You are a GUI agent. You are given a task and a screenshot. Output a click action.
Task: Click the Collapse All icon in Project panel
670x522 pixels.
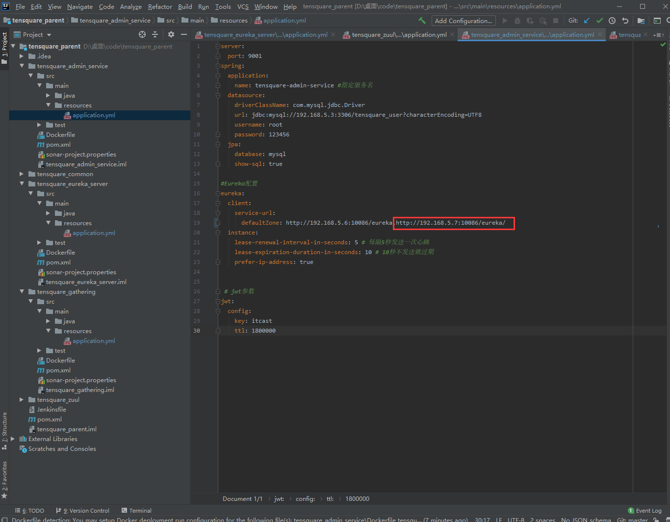click(x=155, y=34)
